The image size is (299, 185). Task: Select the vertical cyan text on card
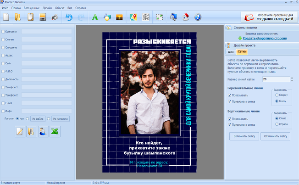tap(188, 85)
